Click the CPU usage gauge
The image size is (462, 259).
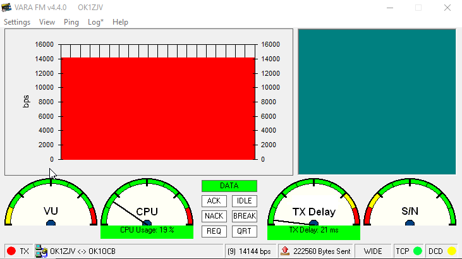click(147, 205)
